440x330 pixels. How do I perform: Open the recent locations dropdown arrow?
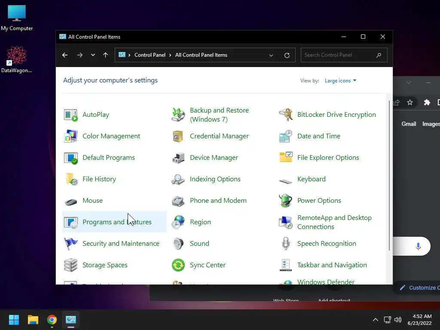(93, 55)
